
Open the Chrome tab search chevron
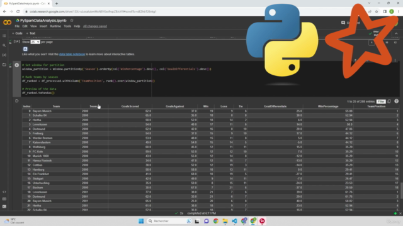click(369, 3)
